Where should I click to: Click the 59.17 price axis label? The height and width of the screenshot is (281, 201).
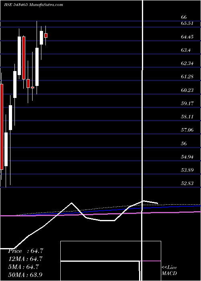[x=187, y=104]
